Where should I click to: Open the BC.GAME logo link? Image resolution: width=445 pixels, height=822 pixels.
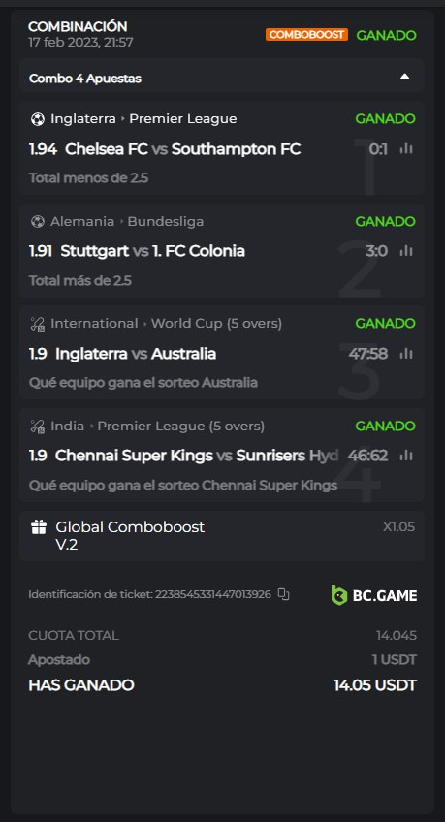click(x=374, y=595)
